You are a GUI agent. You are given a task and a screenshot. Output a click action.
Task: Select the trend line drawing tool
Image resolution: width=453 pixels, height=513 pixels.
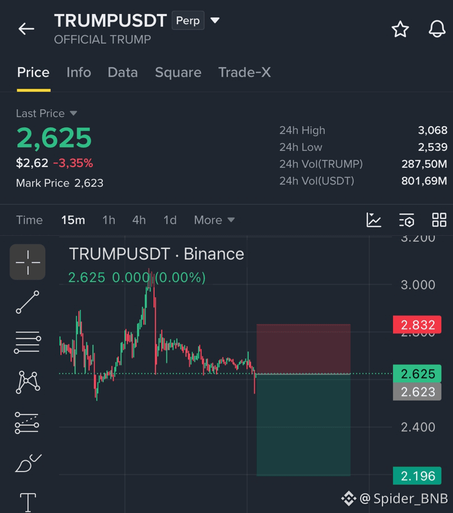(x=28, y=302)
